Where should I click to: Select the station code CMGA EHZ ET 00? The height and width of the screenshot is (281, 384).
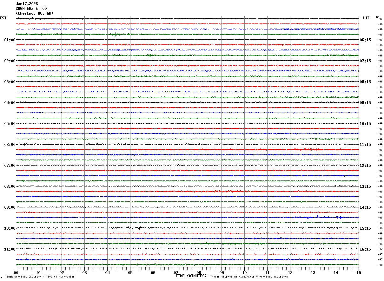coord(31,9)
